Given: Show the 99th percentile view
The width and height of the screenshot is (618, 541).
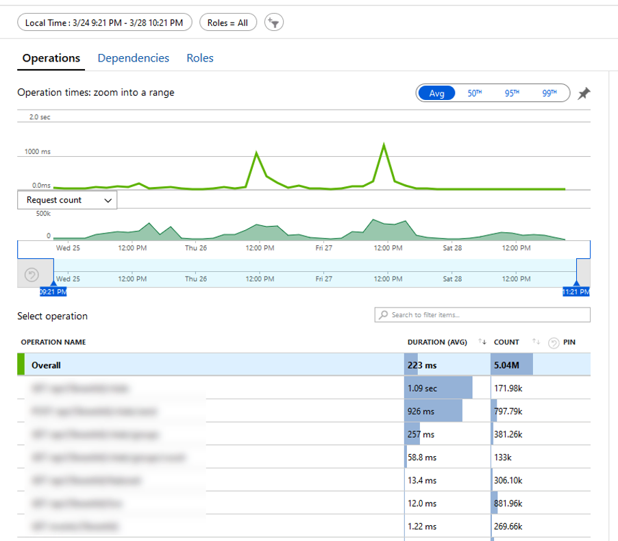Looking at the screenshot, I should [549, 94].
